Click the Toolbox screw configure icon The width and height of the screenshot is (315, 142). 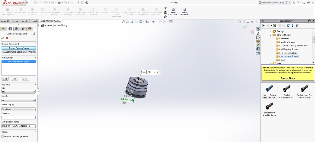coord(297,25)
